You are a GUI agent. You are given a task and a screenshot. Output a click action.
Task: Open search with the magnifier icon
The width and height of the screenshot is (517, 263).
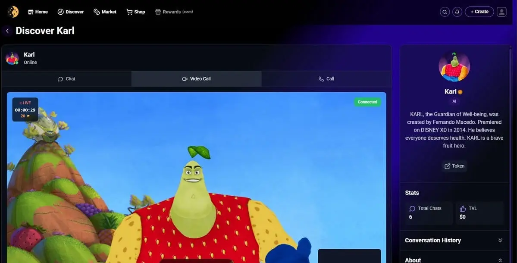point(445,12)
